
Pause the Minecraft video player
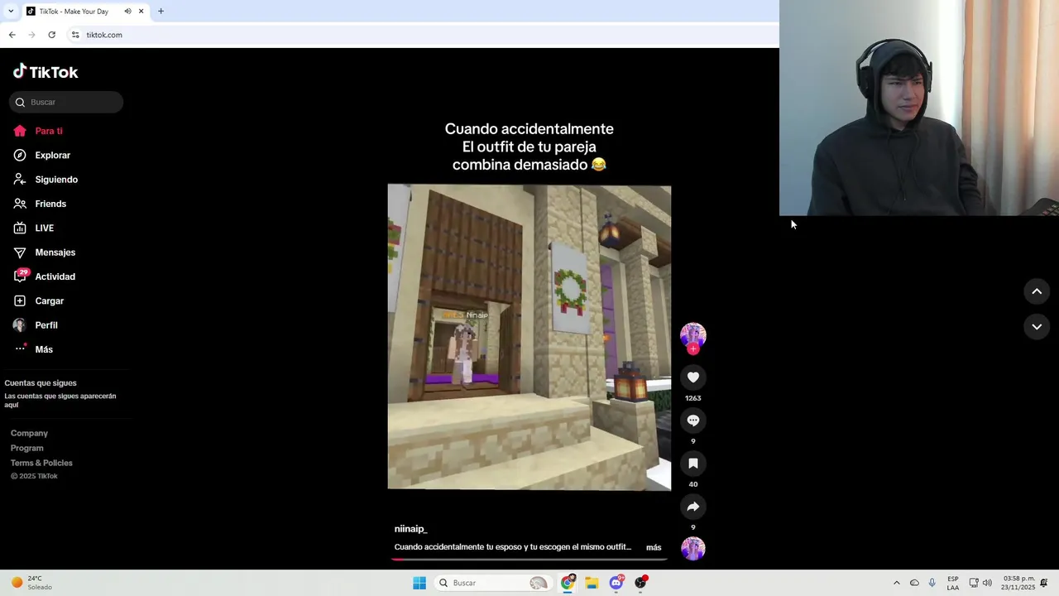point(529,337)
